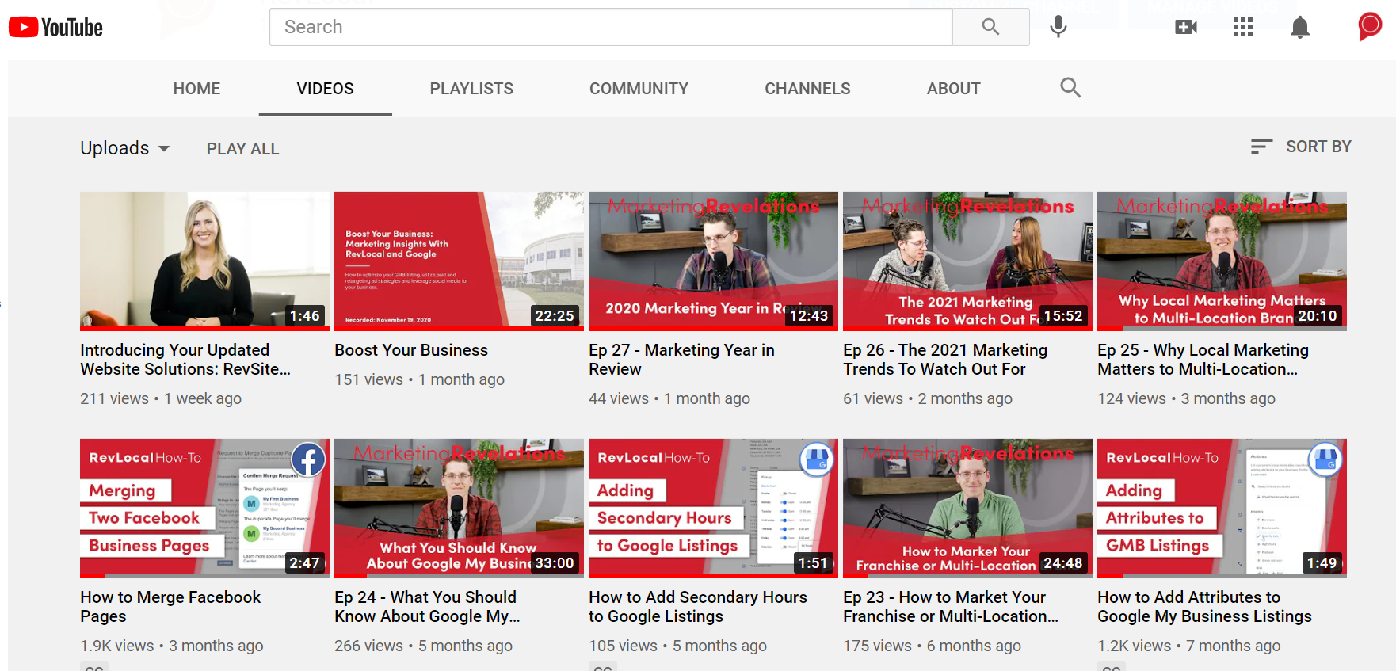The height and width of the screenshot is (671, 1396).
Task: Open Why Local Marketing Matters thumbnail
Action: [x=1222, y=261]
